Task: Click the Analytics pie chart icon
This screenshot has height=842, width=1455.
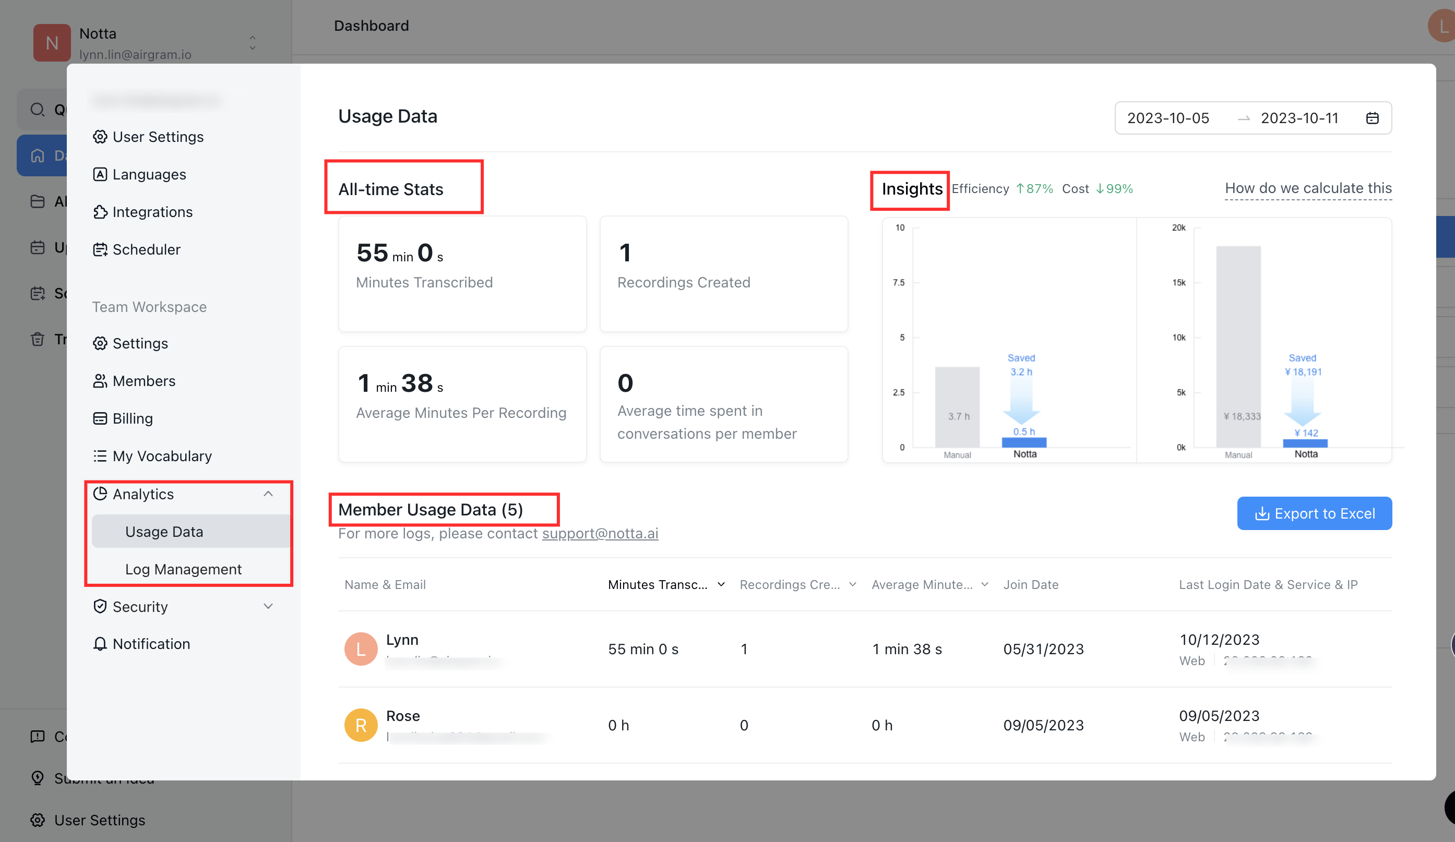Action: [x=101, y=494]
